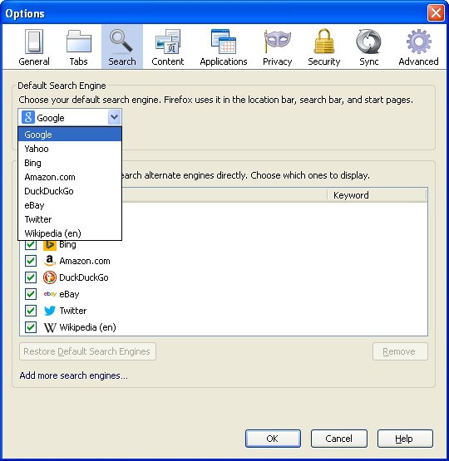Select the DuckDuckGo row name in engine list
This screenshot has height=461, width=449.
coord(84,277)
